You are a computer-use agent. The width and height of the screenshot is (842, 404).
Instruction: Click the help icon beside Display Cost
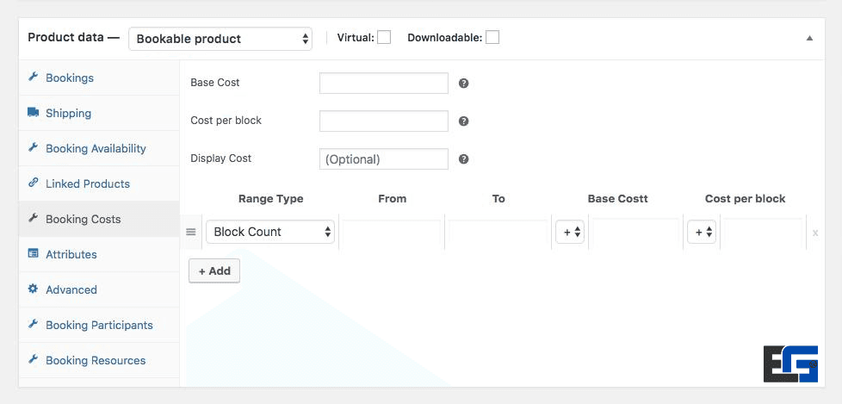[x=463, y=159]
